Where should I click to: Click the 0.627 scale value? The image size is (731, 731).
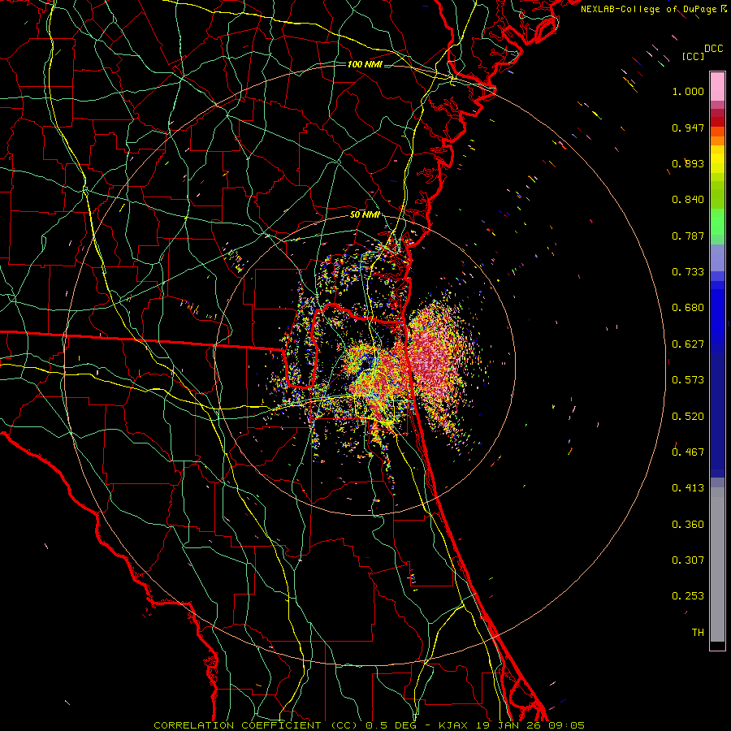click(688, 344)
